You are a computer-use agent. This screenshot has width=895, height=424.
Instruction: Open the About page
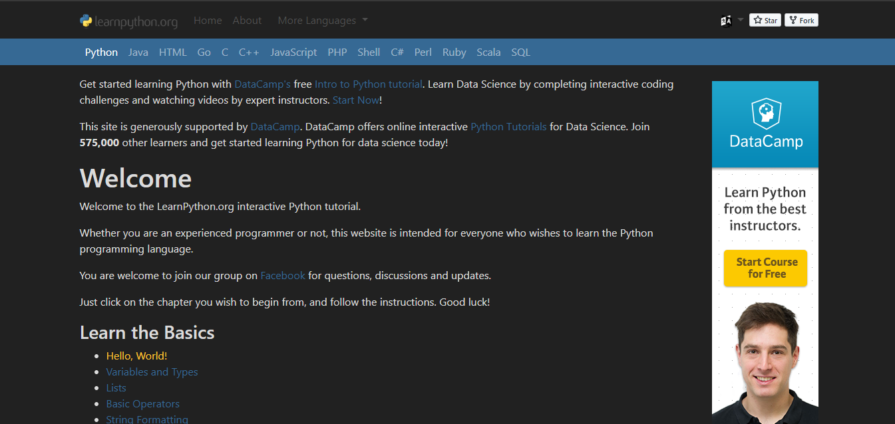(247, 20)
